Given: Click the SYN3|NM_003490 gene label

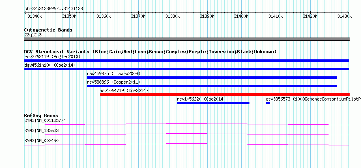Looking at the screenshot, I should pyautogui.click(x=41, y=141).
